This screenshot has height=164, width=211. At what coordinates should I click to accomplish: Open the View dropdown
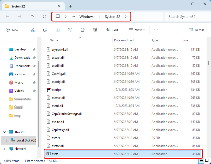137,30
